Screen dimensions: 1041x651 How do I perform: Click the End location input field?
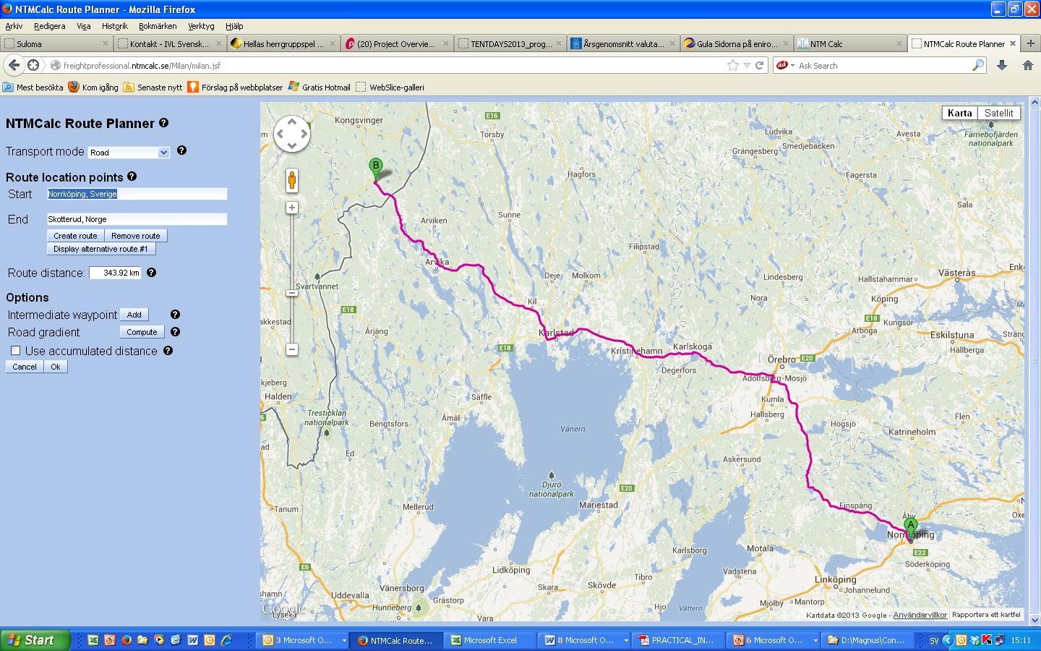click(137, 219)
